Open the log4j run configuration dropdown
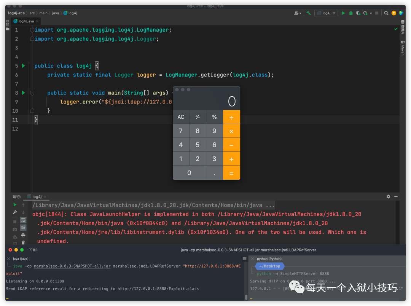This screenshot has width=411, height=306. point(327,13)
